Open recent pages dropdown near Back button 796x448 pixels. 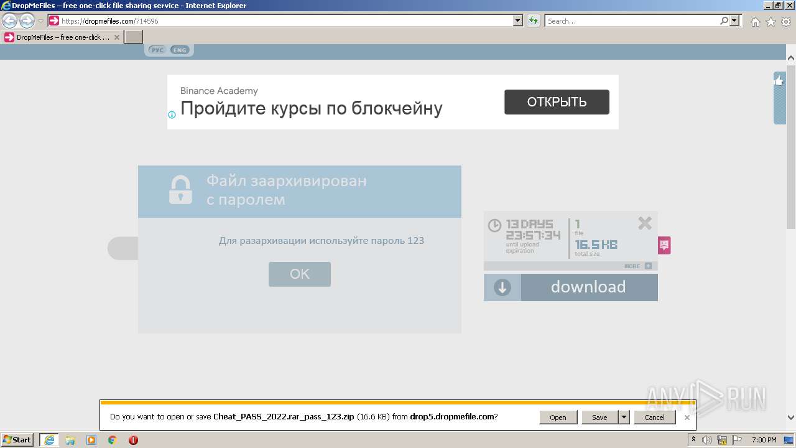tap(41, 21)
